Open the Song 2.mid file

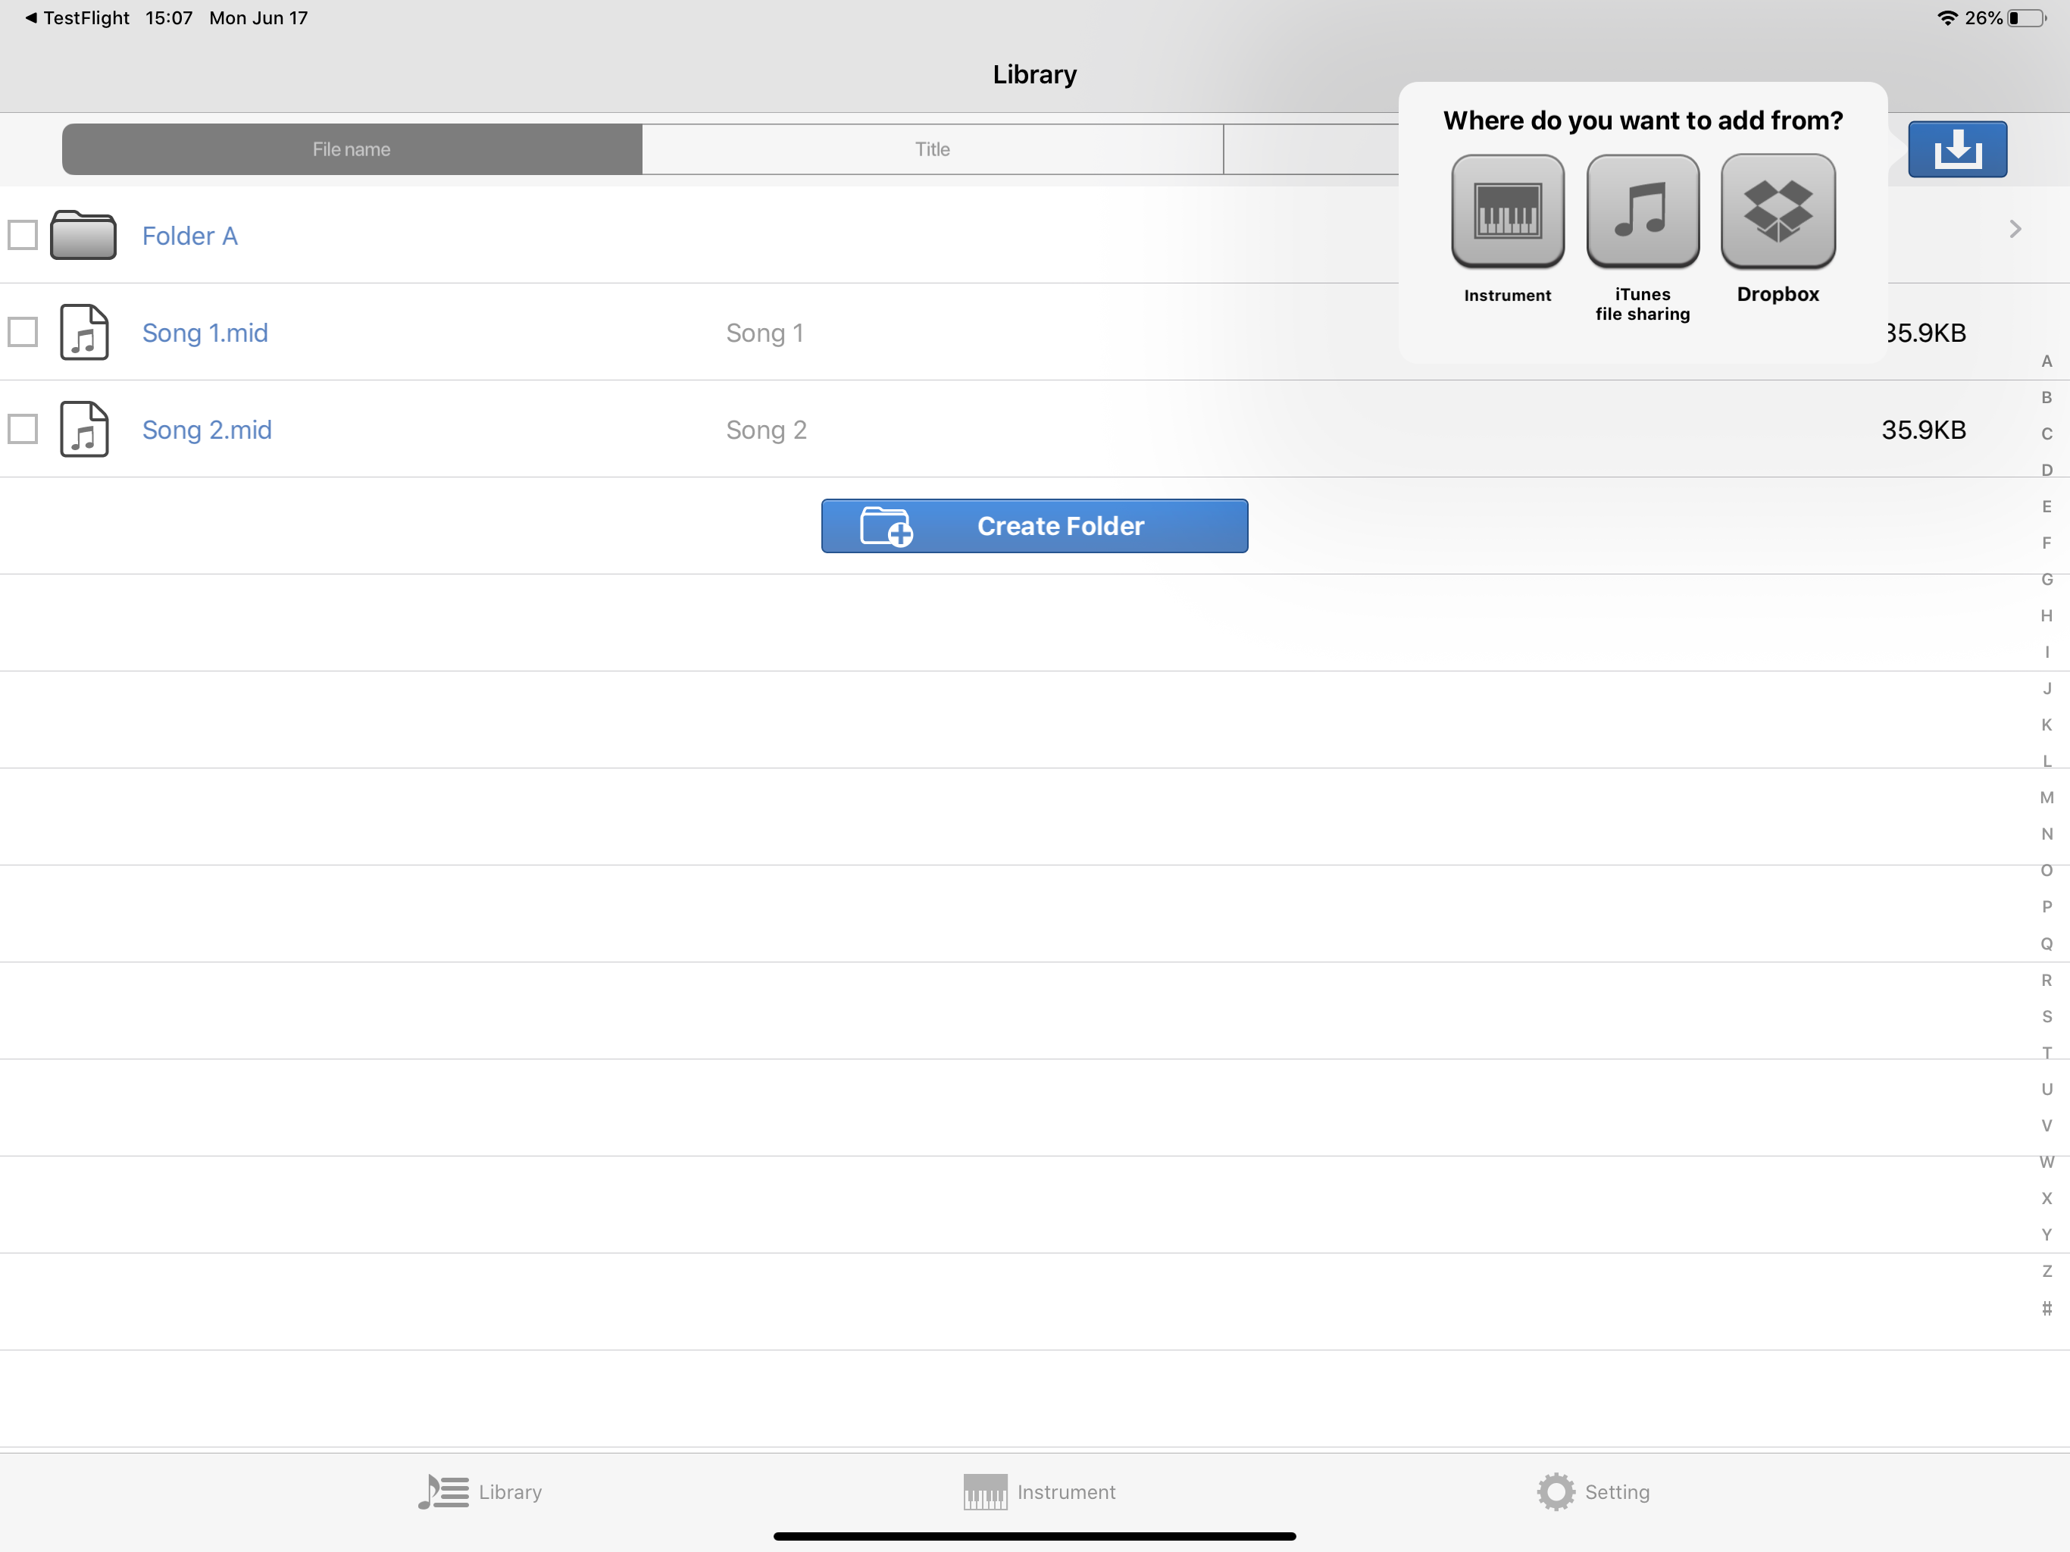click(x=207, y=430)
